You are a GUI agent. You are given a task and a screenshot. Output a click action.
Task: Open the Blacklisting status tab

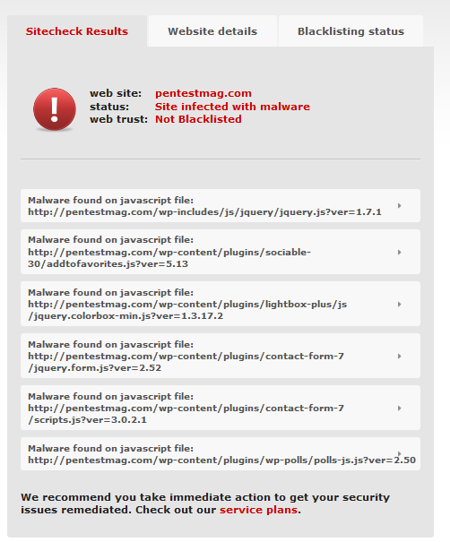pos(350,31)
